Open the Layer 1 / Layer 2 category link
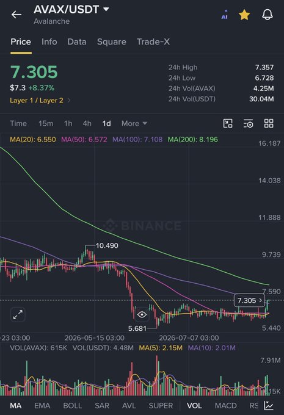Viewport: 284px width, 415px height. click(x=40, y=100)
